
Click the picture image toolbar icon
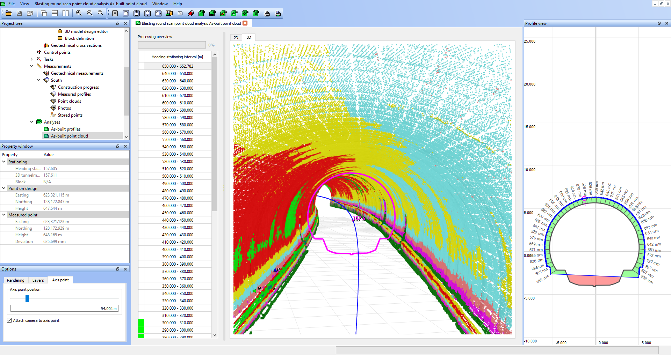click(x=169, y=13)
